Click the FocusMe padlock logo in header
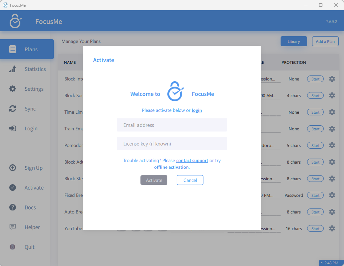The width and height of the screenshot is (344, 266). click(15, 21)
